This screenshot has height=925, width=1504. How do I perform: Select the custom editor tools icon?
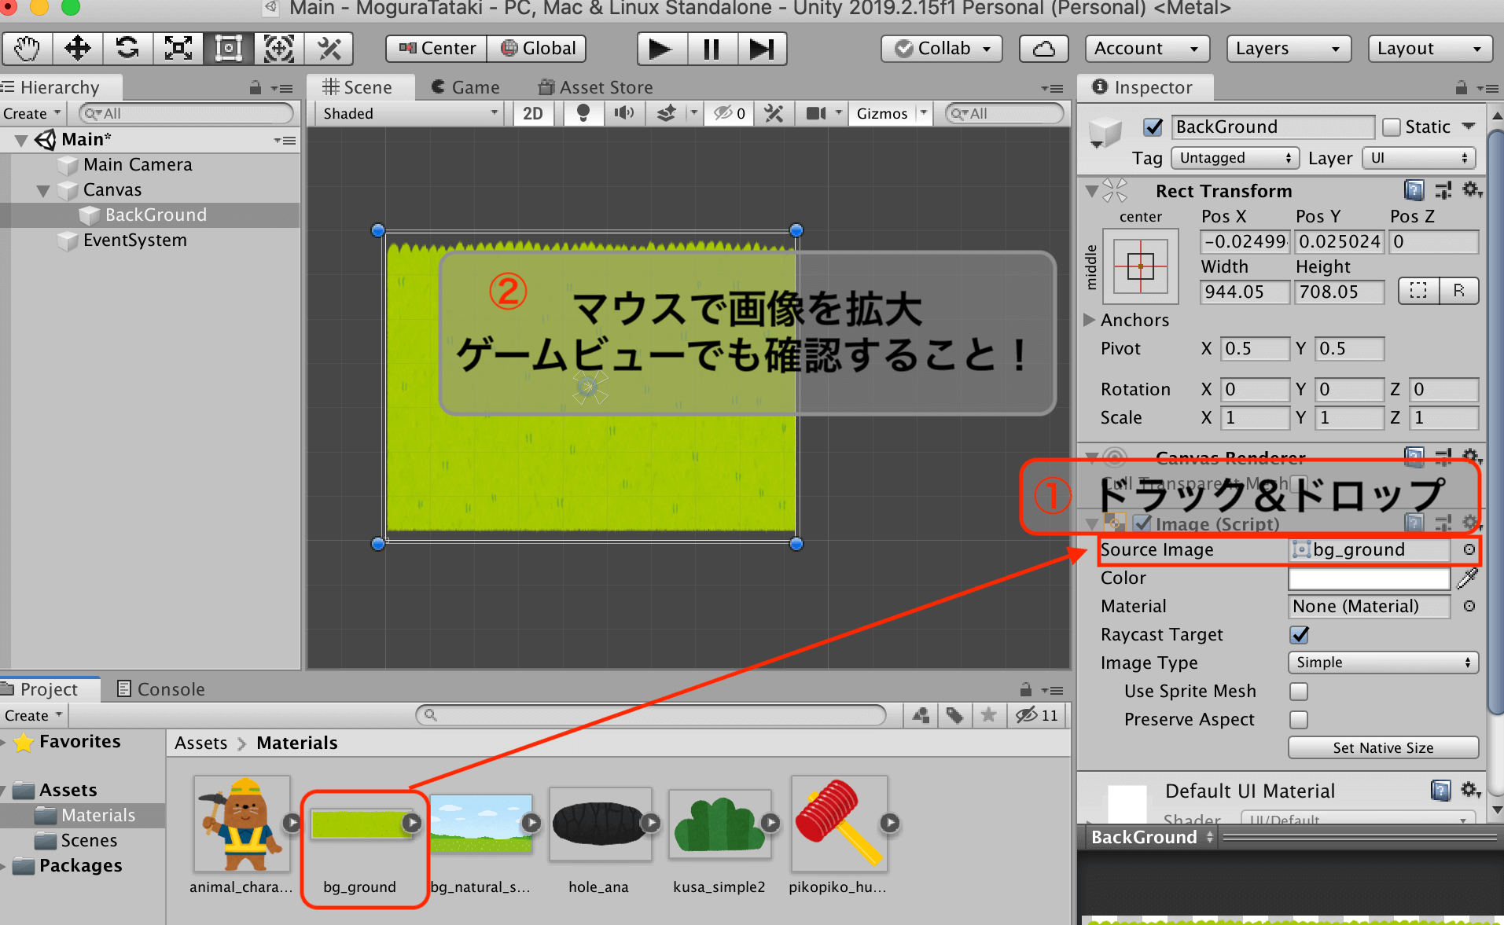[329, 49]
